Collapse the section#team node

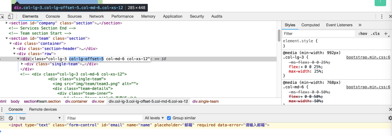click(x=7, y=38)
